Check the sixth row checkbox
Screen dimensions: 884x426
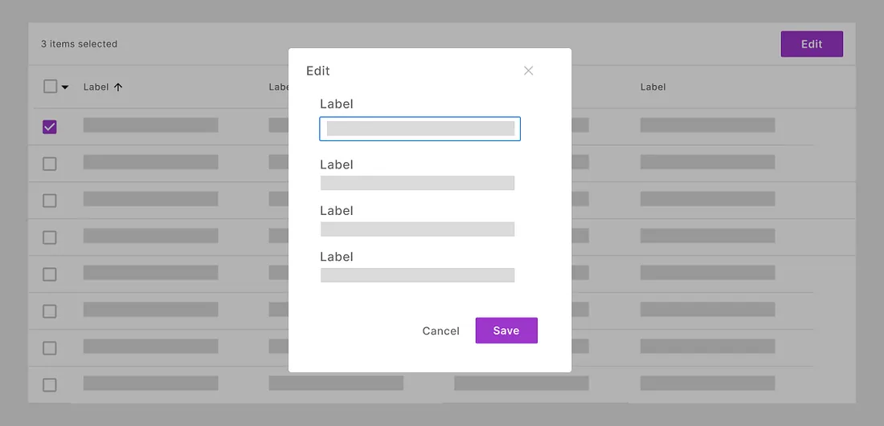[50, 311]
